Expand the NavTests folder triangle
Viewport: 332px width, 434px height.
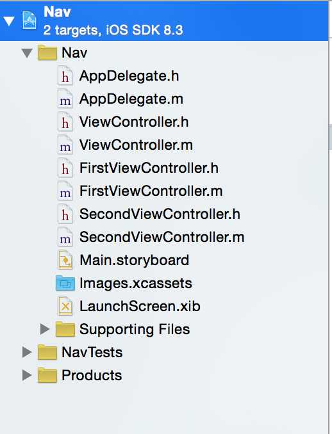[27, 352]
